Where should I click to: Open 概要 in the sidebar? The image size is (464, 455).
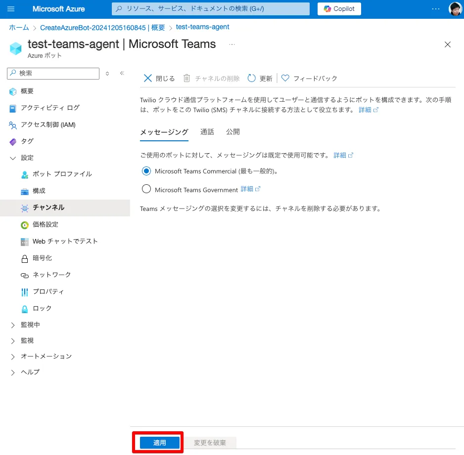click(x=27, y=91)
